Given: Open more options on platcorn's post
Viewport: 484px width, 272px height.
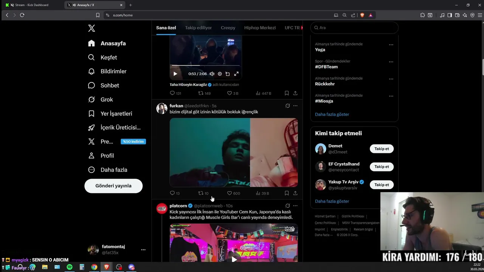Looking at the screenshot, I should coord(295,206).
